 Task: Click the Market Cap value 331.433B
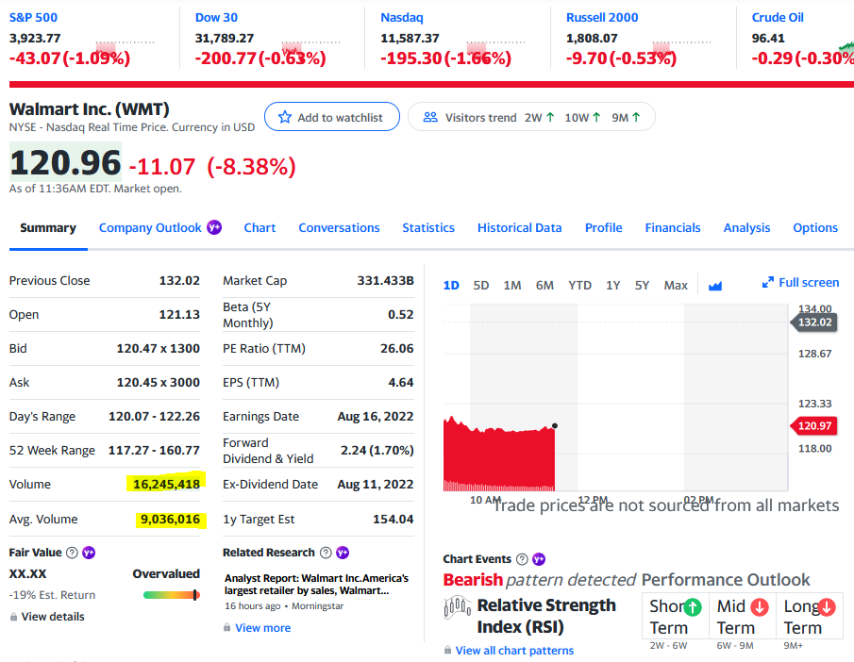[386, 280]
